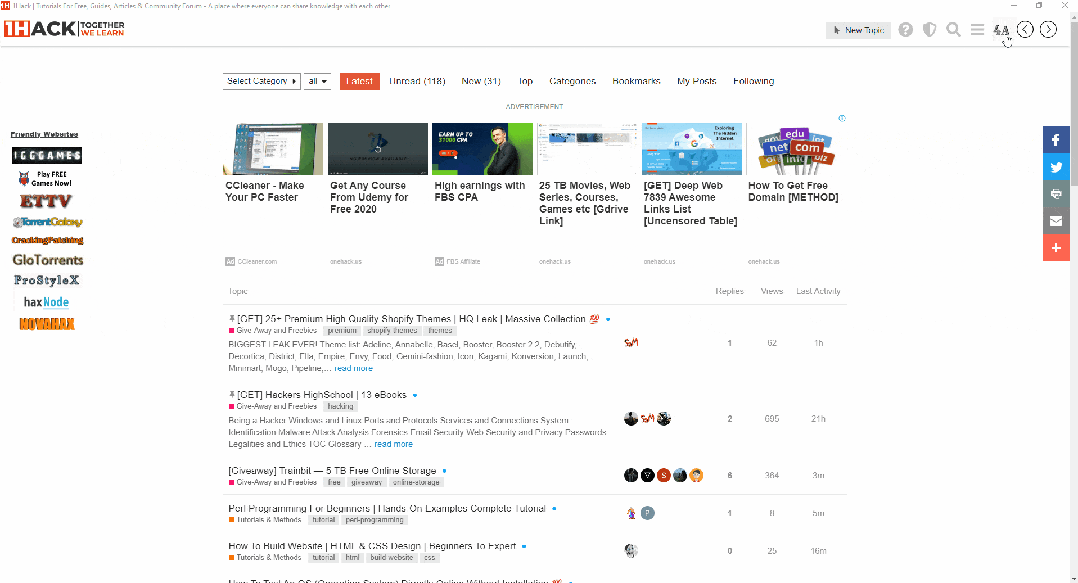Click the S avatar on Trainbit topic
Viewport: 1078px width, 583px height.
pos(664,476)
